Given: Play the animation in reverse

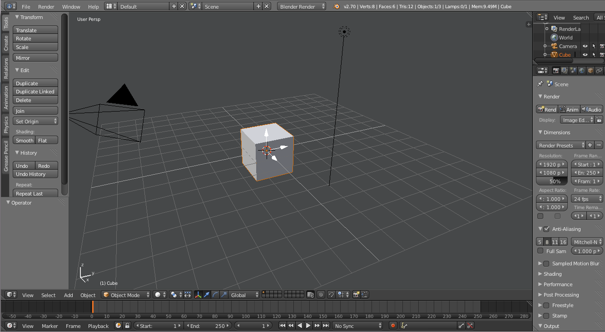Looking at the screenshot, I should tap(300, 326).
